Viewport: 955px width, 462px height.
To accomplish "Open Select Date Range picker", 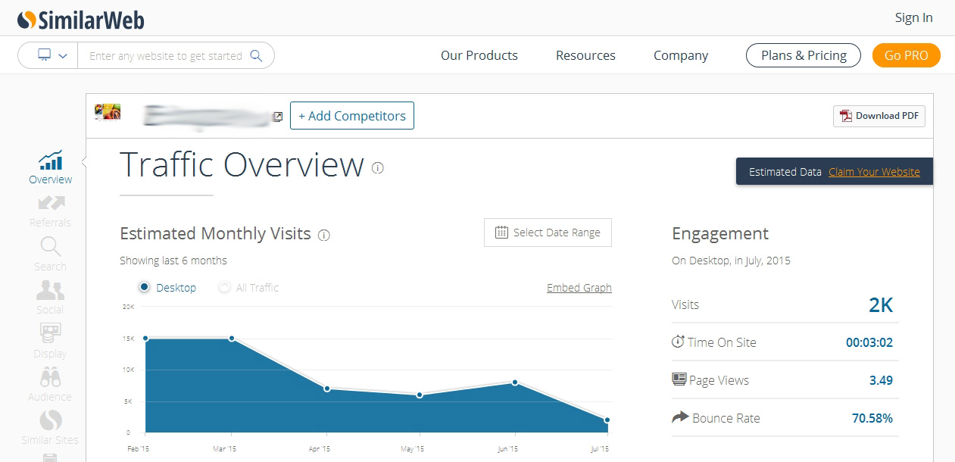I will coord(548,233).
